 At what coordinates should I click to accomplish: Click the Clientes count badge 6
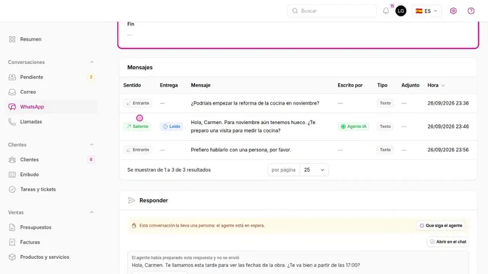[x=91, y=160]
